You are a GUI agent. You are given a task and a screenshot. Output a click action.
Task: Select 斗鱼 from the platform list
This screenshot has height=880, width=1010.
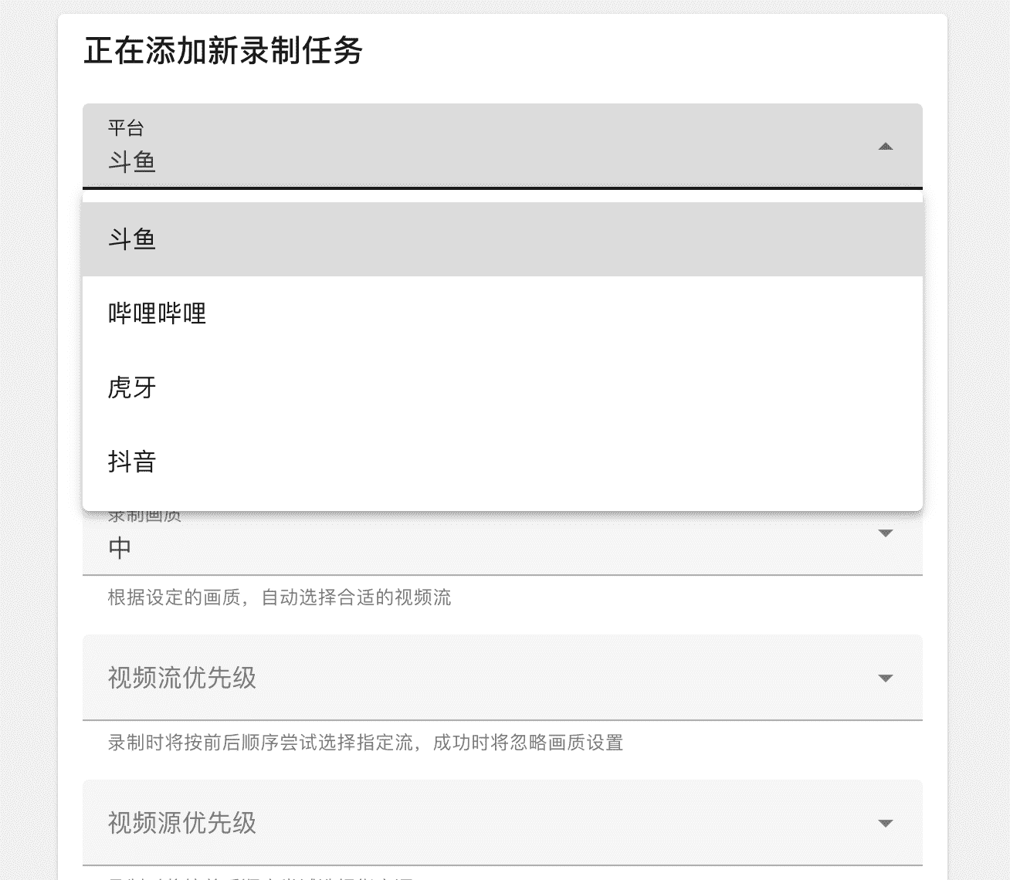(x=132, y=239)
